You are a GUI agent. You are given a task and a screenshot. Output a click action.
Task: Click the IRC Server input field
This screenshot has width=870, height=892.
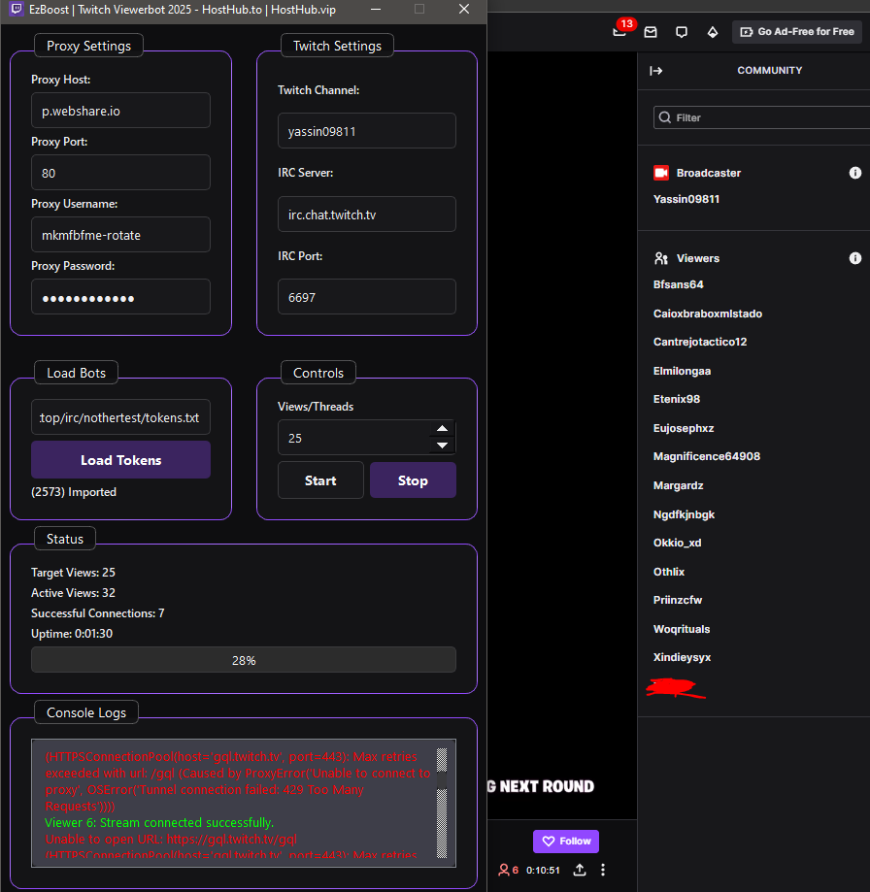(366, 215)
